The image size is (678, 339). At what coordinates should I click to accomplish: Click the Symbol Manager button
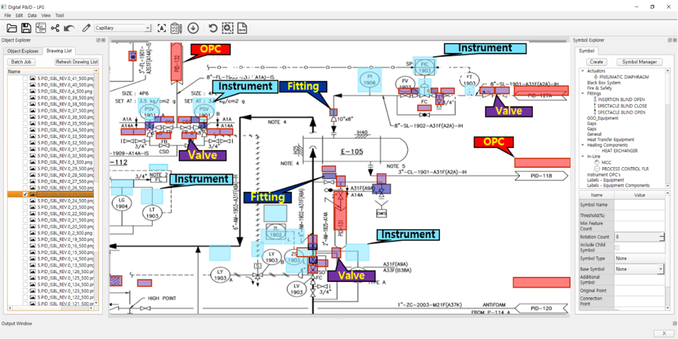click(640, 62)
